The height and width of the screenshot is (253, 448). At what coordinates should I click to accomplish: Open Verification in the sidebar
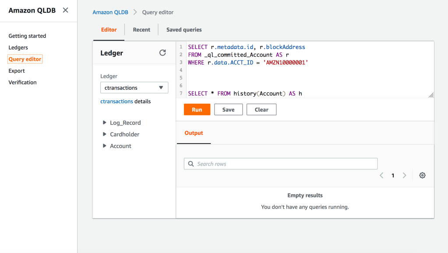tap(22, 82)
